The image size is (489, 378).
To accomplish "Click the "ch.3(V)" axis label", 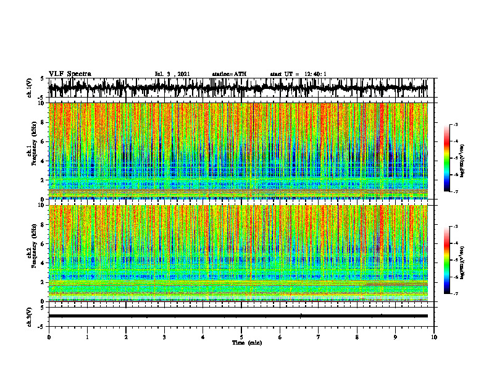I will tap(30, 317).
